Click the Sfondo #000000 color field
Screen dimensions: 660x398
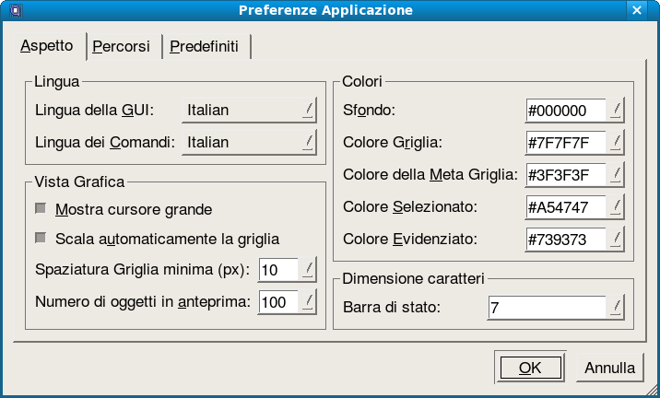coord(566,111)
